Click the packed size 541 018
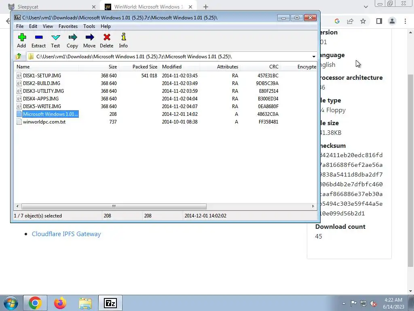414x311 pixels. coord(149,75)
